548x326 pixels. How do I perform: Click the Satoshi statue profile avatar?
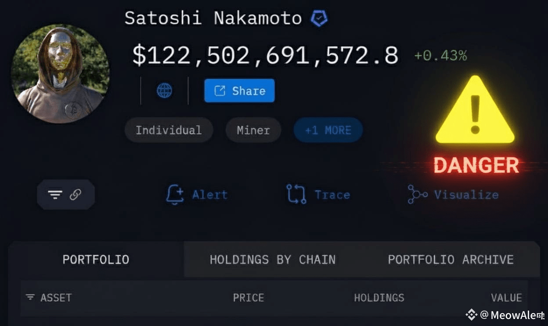(60, 73)
